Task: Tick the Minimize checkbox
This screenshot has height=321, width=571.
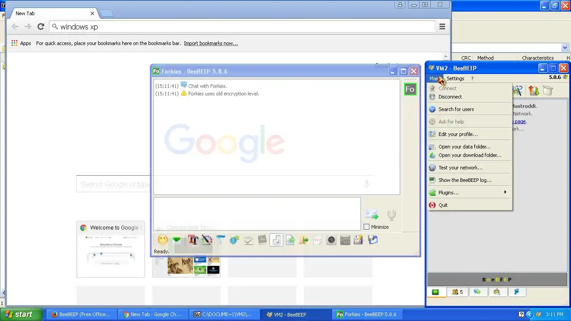Action: click(367, 227)
